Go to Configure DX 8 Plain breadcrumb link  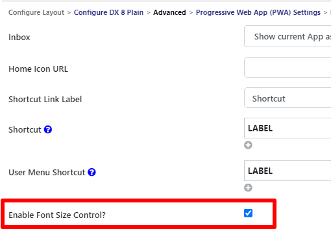[108, 12]
